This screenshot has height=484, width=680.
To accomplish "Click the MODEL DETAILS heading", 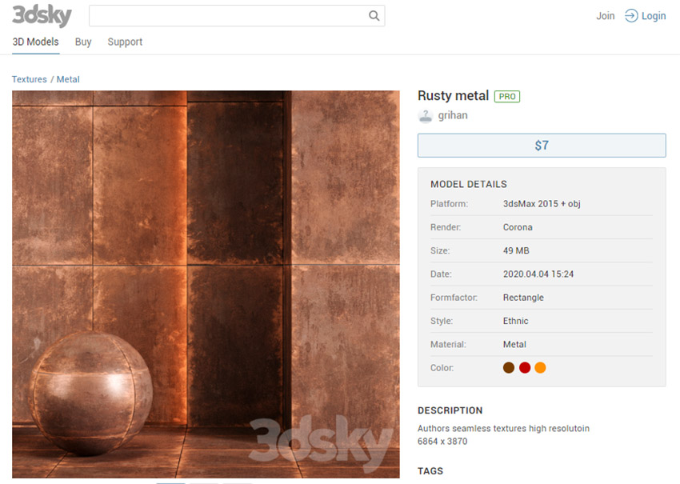I will (x=469, y=184).
